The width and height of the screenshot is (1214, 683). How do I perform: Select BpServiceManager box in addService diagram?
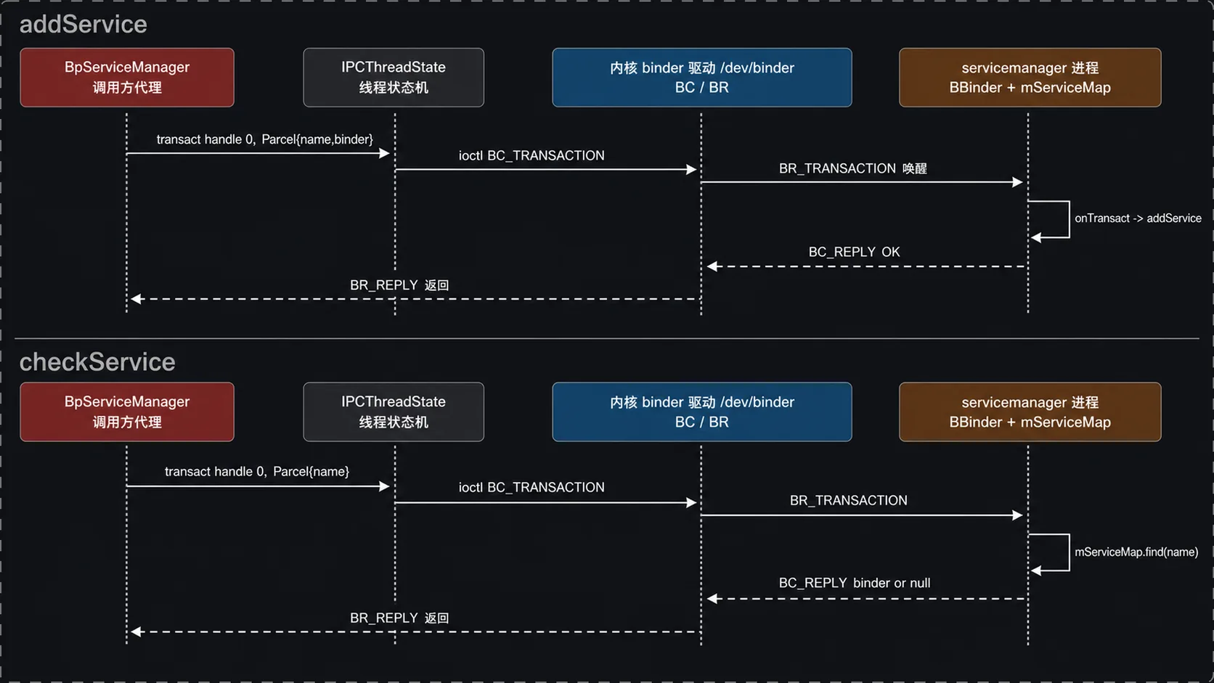point(127,78)
